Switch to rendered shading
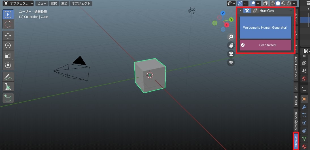The image size is (310, 150). pyautogui.click(x=289, y=3)
